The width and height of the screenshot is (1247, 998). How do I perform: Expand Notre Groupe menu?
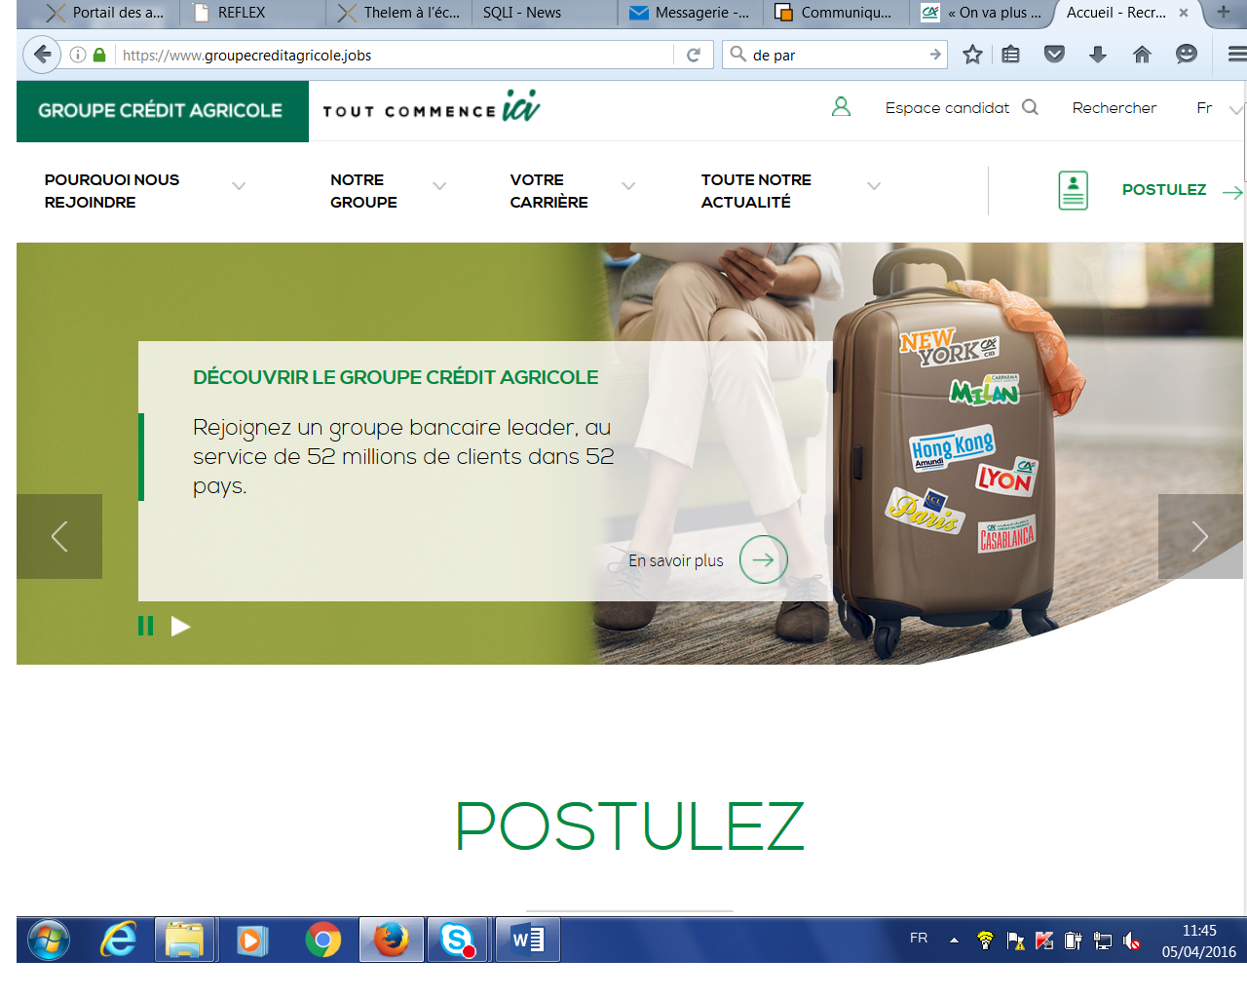pyautogui.click(x=439, y=185)
